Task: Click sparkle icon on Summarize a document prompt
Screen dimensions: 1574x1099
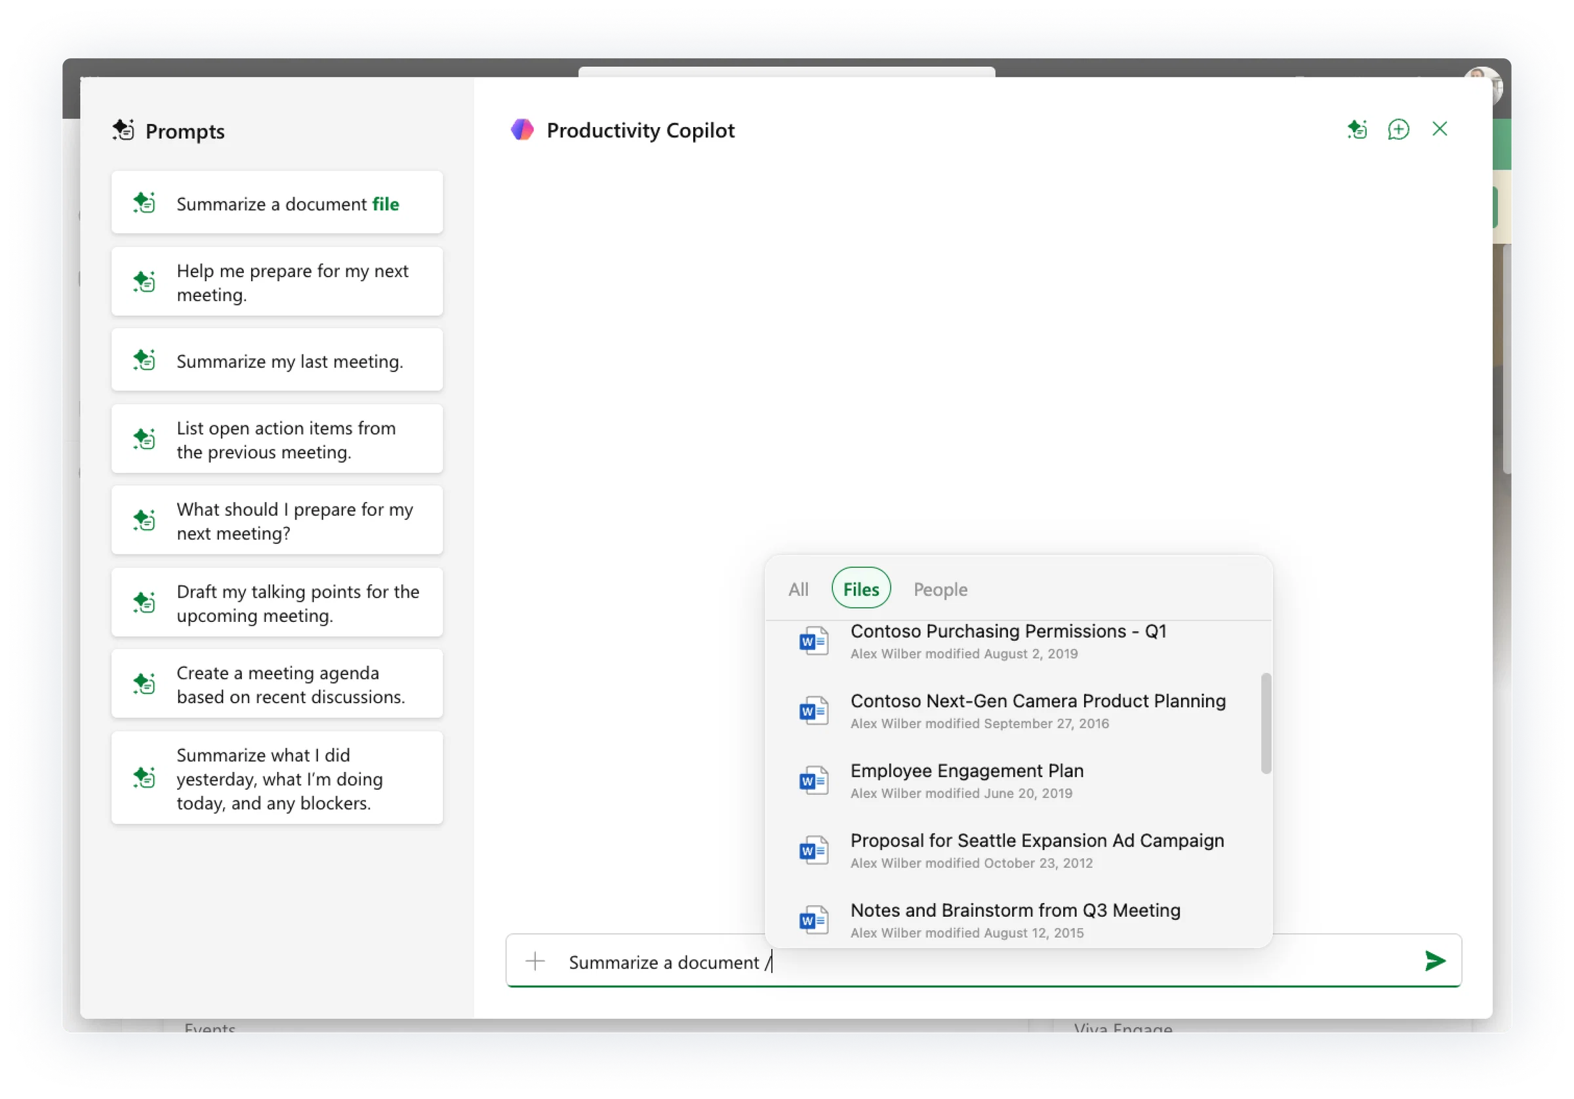Action: (144, 202)
